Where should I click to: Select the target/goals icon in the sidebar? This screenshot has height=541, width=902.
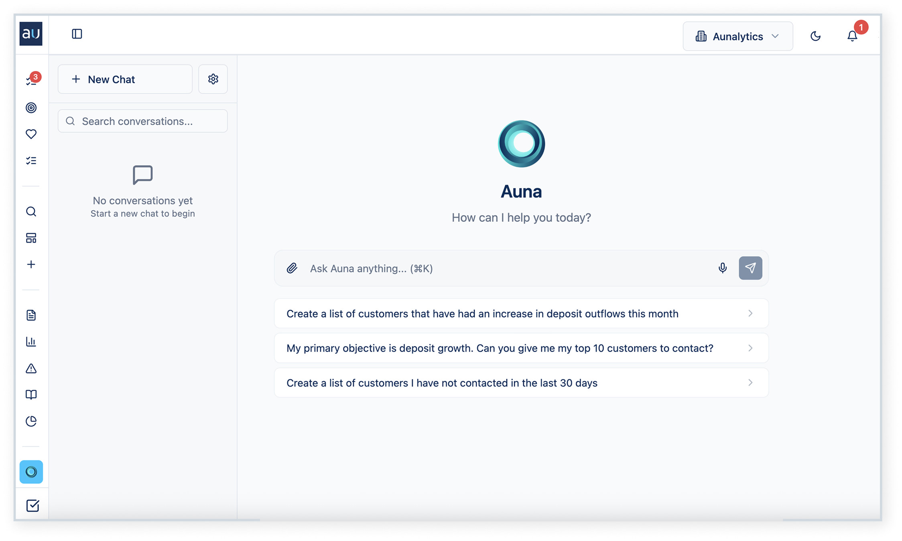pyautogui.click(x=31, y=107)
